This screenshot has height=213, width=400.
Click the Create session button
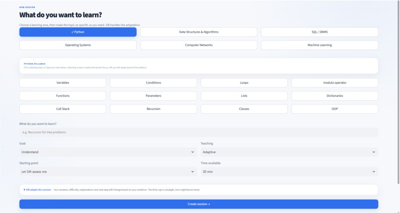click(x=199, y=204)
